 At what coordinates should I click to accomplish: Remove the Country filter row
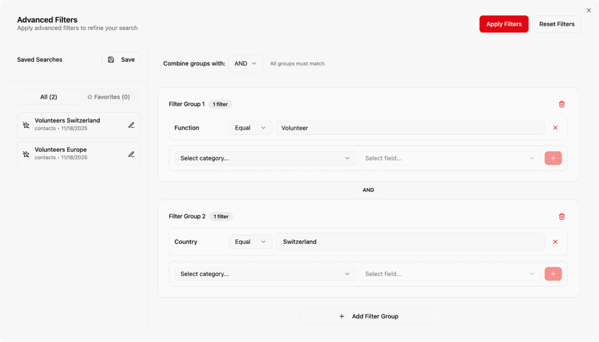click(555, 242)
